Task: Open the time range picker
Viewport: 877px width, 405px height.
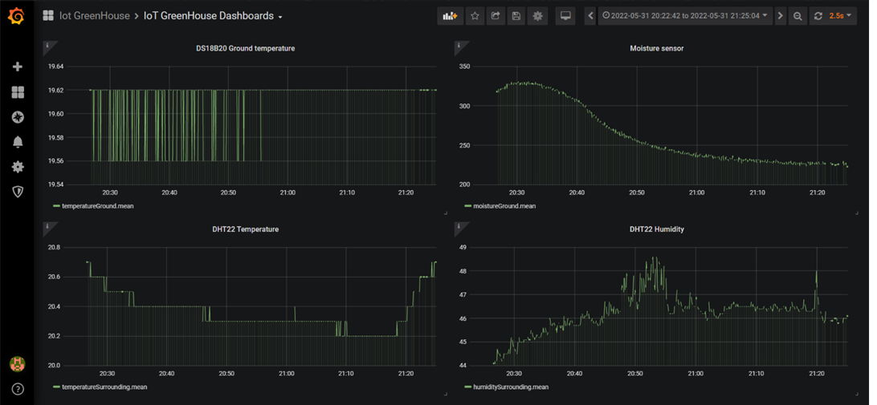Action: [685, 16]
